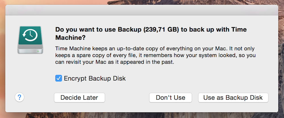The height and width of the screenshot is (118, 284).
Task: Click the dialog's gray title bar
Action: [x=142, y=10]
